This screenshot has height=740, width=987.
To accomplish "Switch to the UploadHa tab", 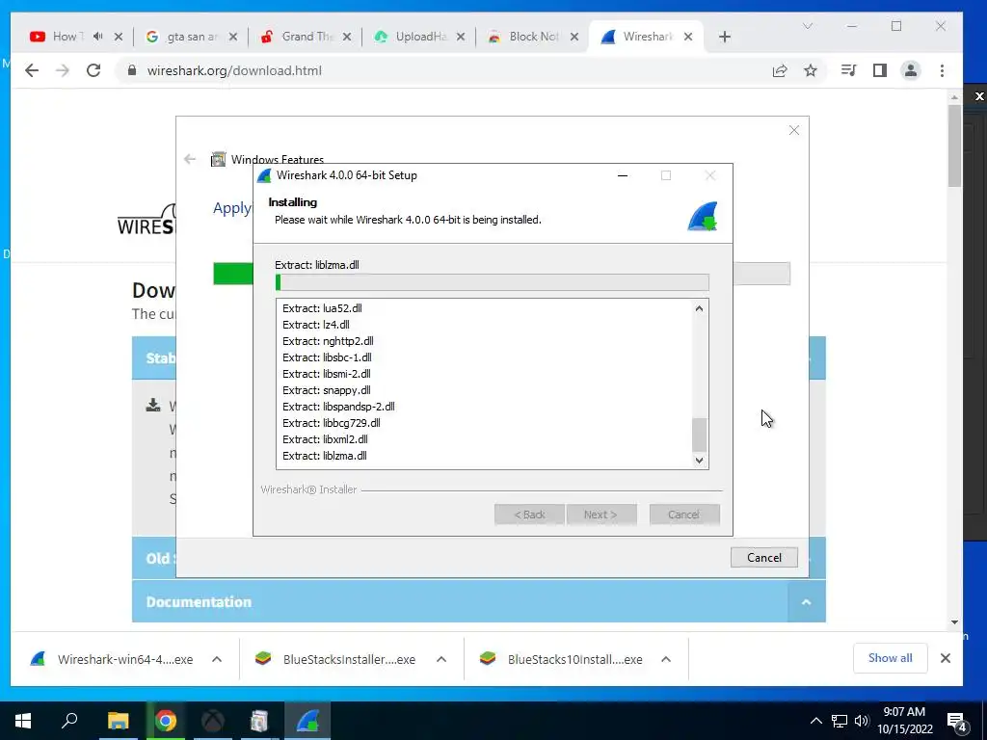I will tap(419, 37).
